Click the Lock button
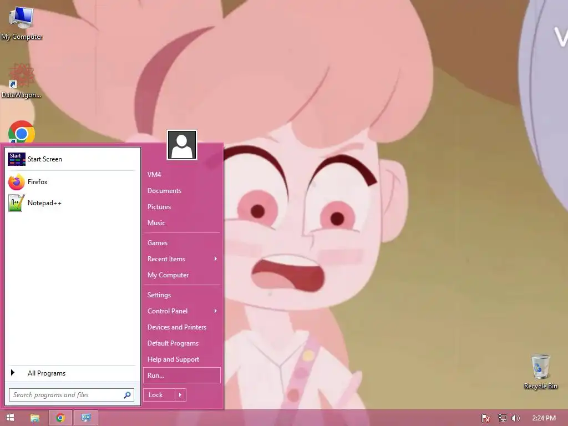Image resolution: width=568 pixels, height=426 pixels. pyautogui.click(x=159, y=395)
